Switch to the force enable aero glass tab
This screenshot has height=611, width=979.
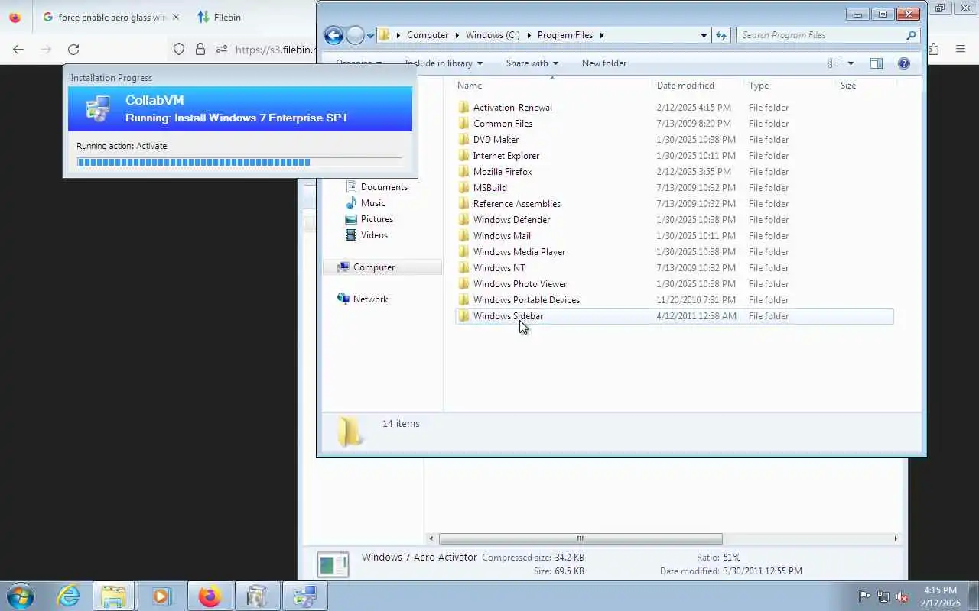pos(112,17)
